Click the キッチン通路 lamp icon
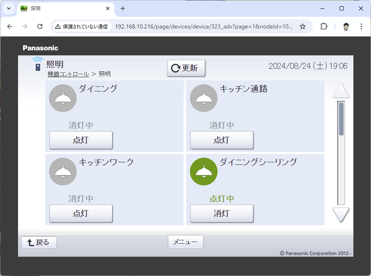 [x=204, y=98]
